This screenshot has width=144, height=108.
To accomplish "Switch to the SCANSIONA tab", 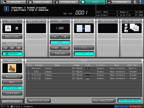I will (x=119, y=2).
